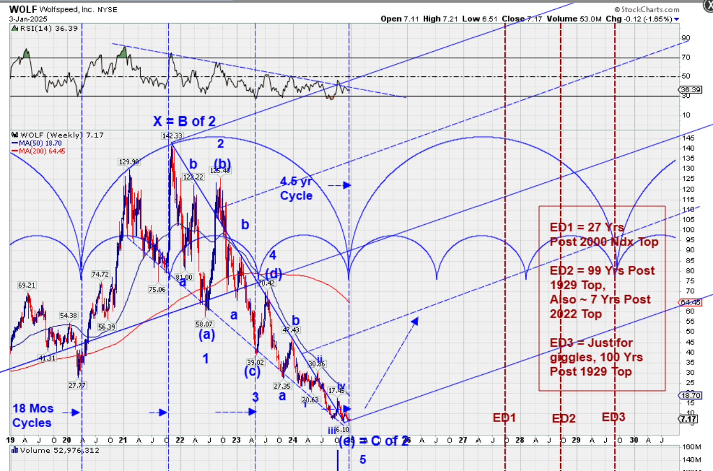Click the 30.86 price label
This screenshot has width=713, height=471.
tap(317, 363)
